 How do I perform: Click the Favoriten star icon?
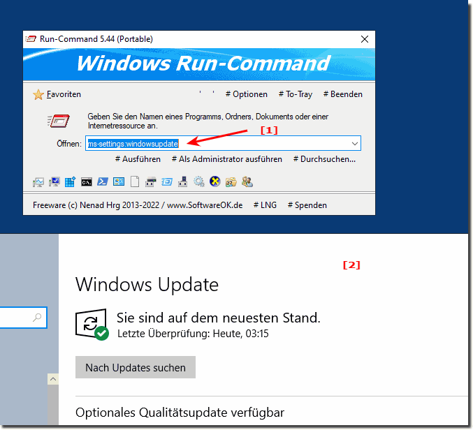point(38,95)
